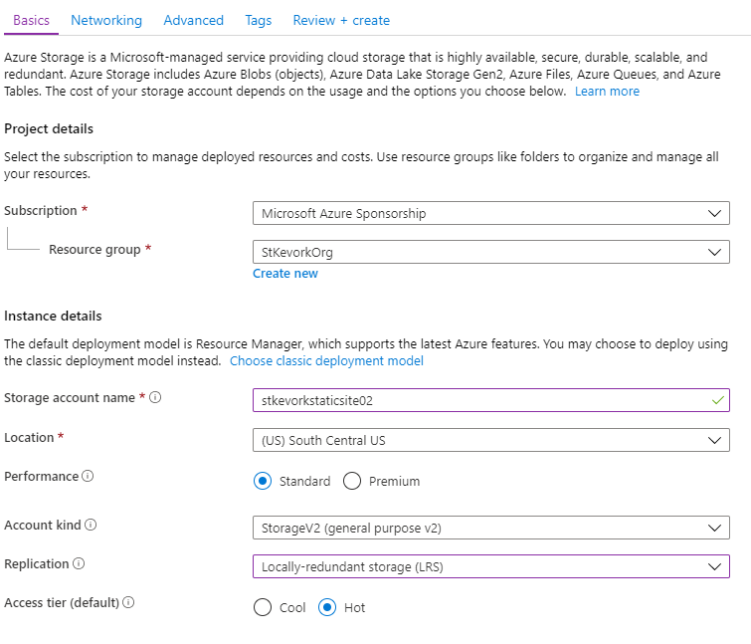The height and width of the screenshot is (644, 751).
Task: Expand the Account kind dropdown
Action: pyautogui.click(x=491, y=528)
